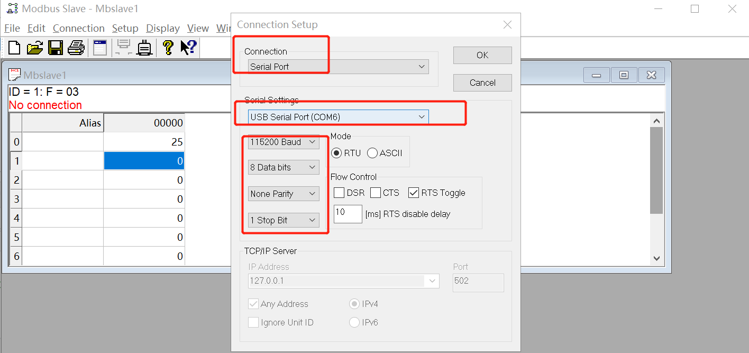Click the New document toolbar icon
The width and height of the screenshot is (749, 353).
pos(14,48)
